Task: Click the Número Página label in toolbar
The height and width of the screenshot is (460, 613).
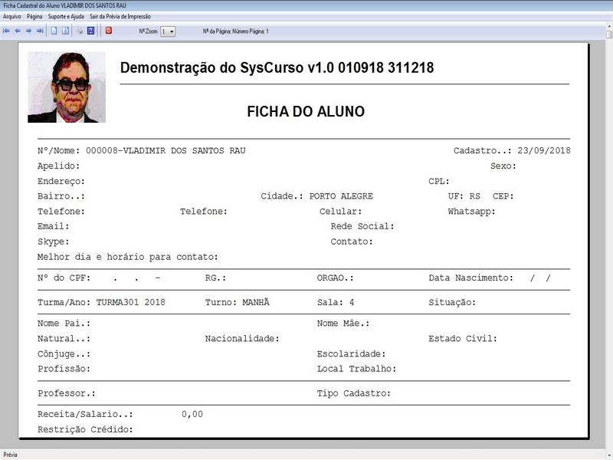Action: (248, 31)
